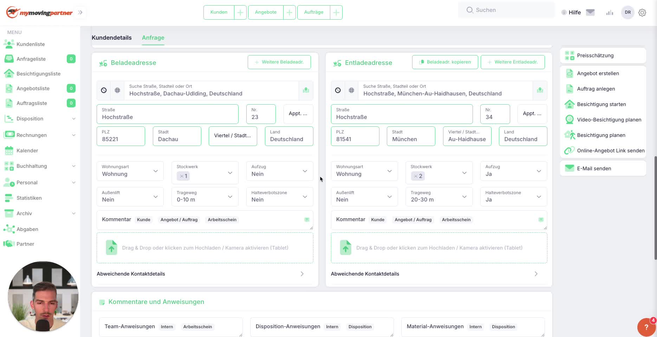Click Weitere Entladeadr. button
This screenshot has width=657, height=337.
tap(513, 62)
